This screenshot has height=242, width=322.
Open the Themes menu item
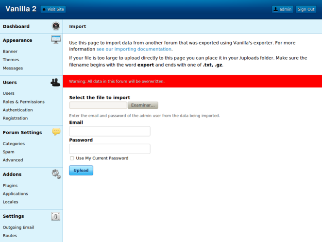click(11, 60)
